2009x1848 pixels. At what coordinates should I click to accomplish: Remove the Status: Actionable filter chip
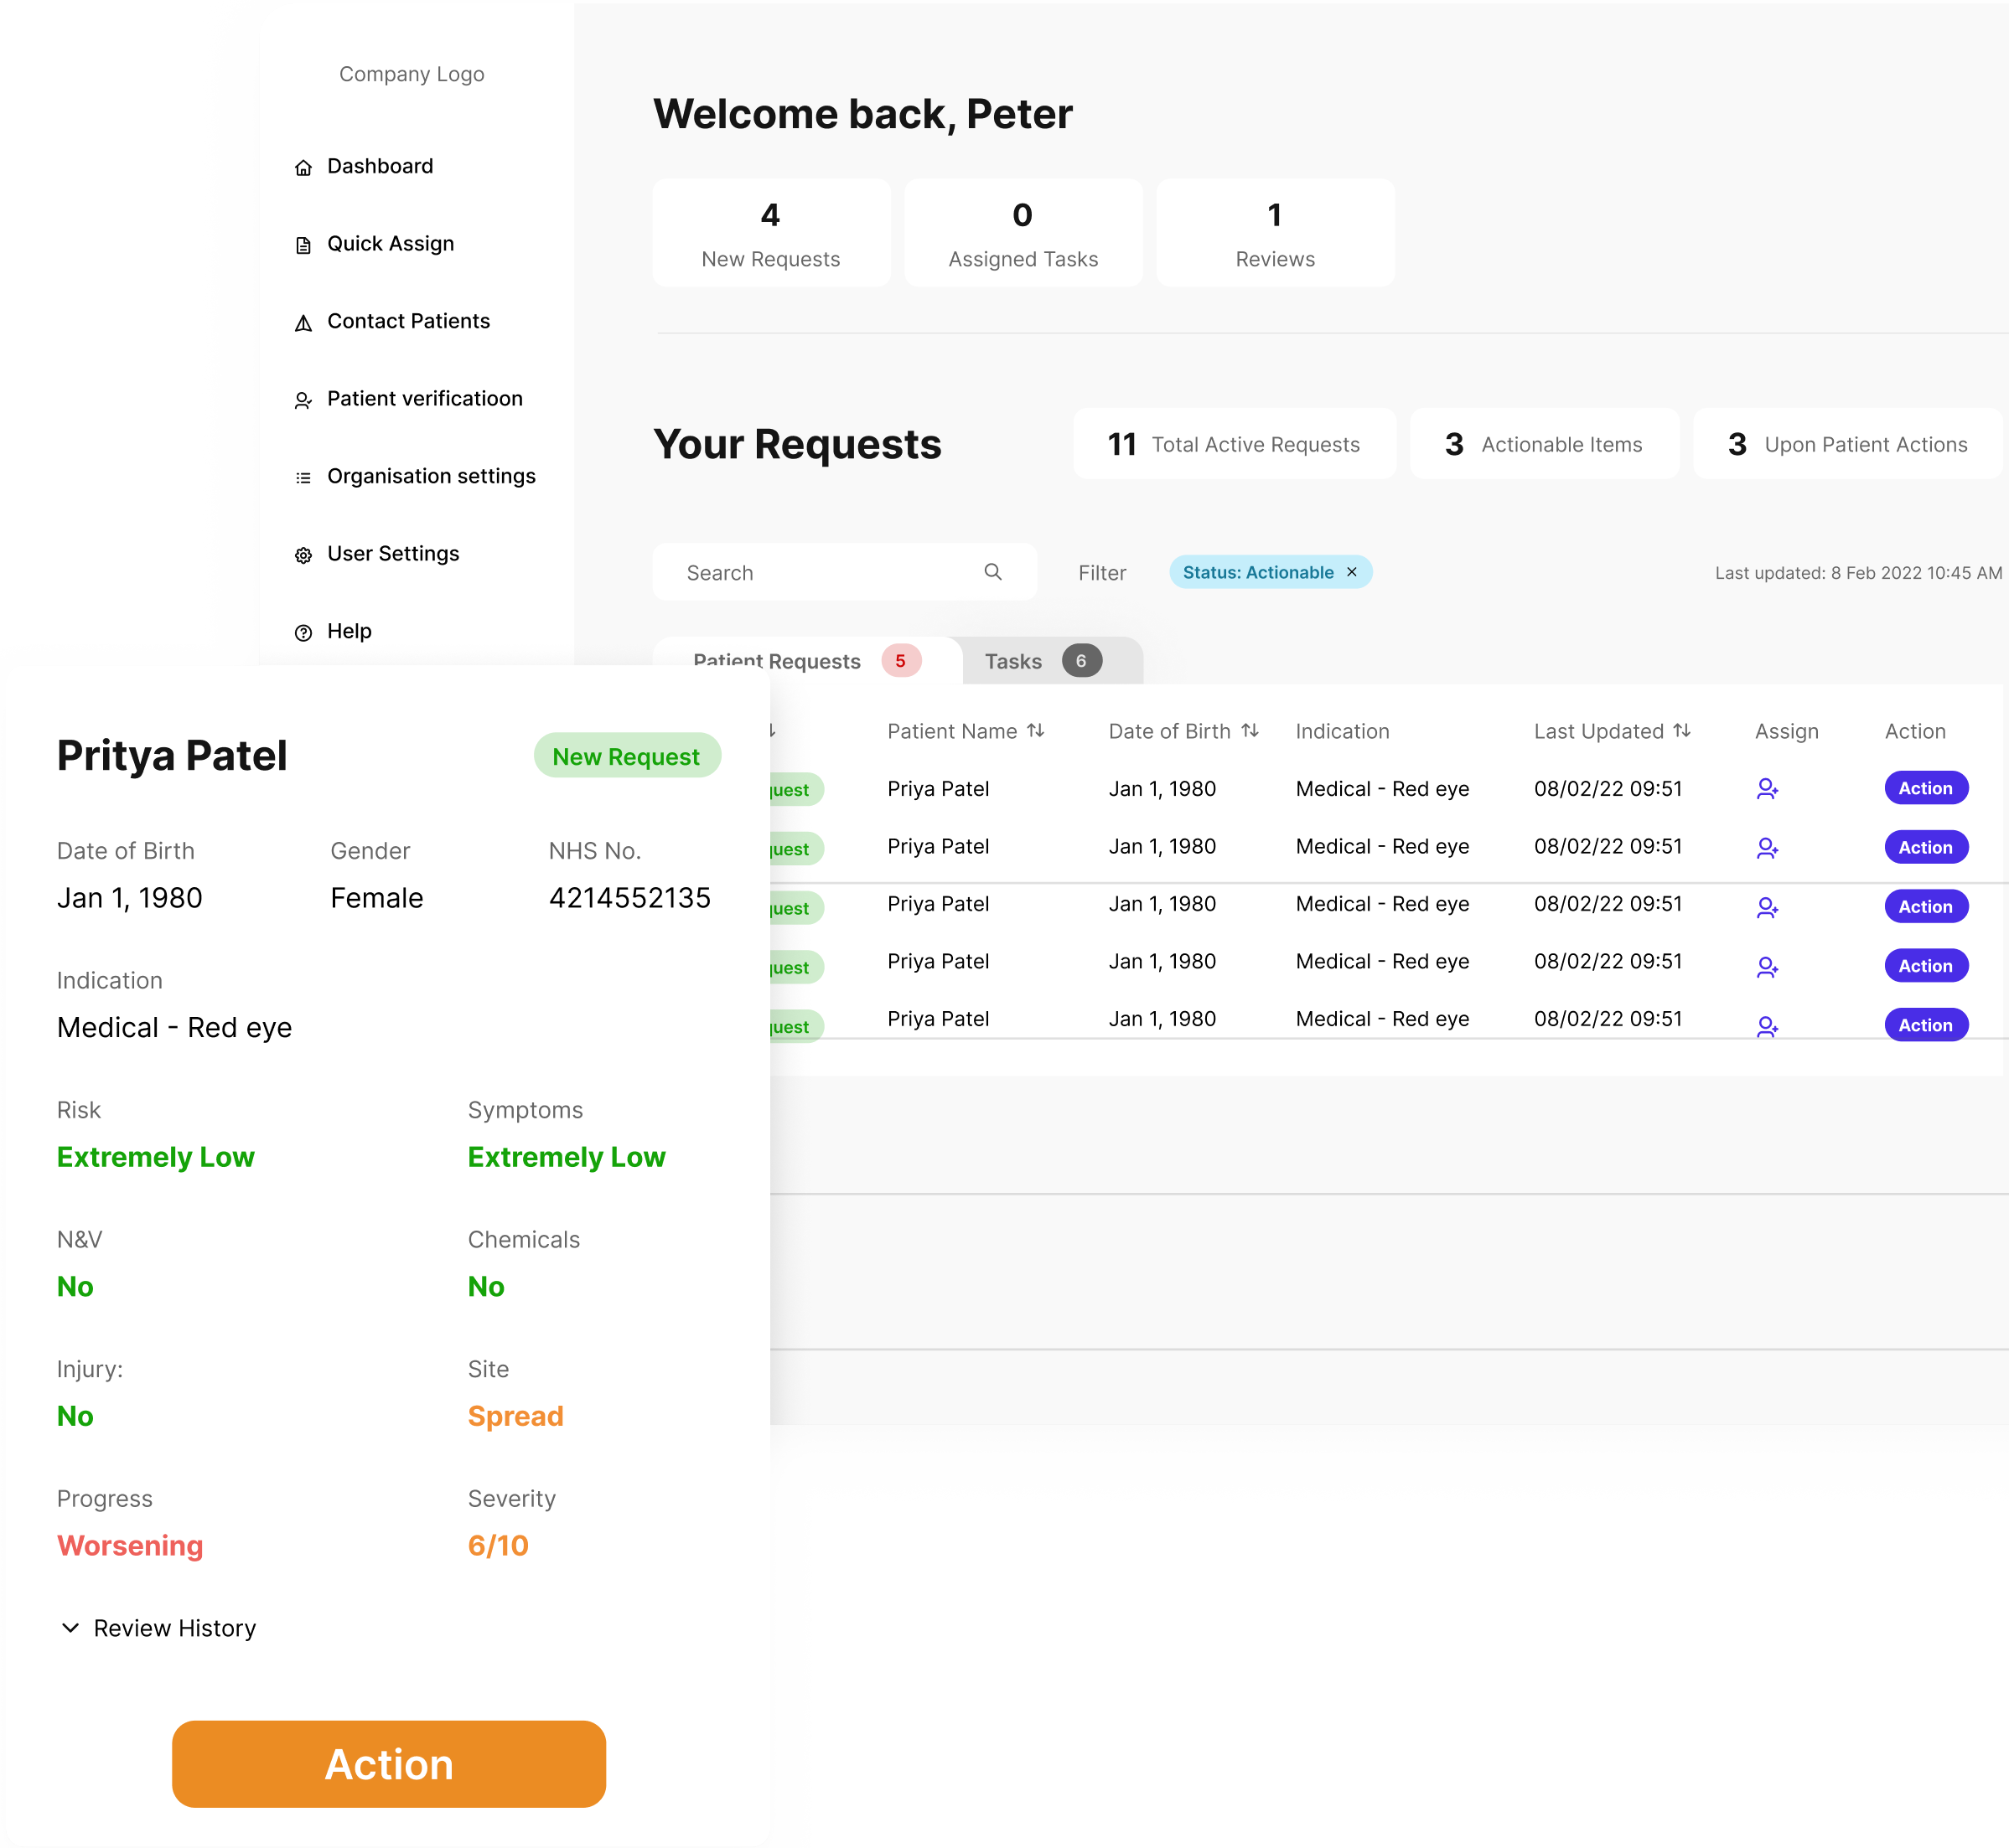click(1352, 572)
